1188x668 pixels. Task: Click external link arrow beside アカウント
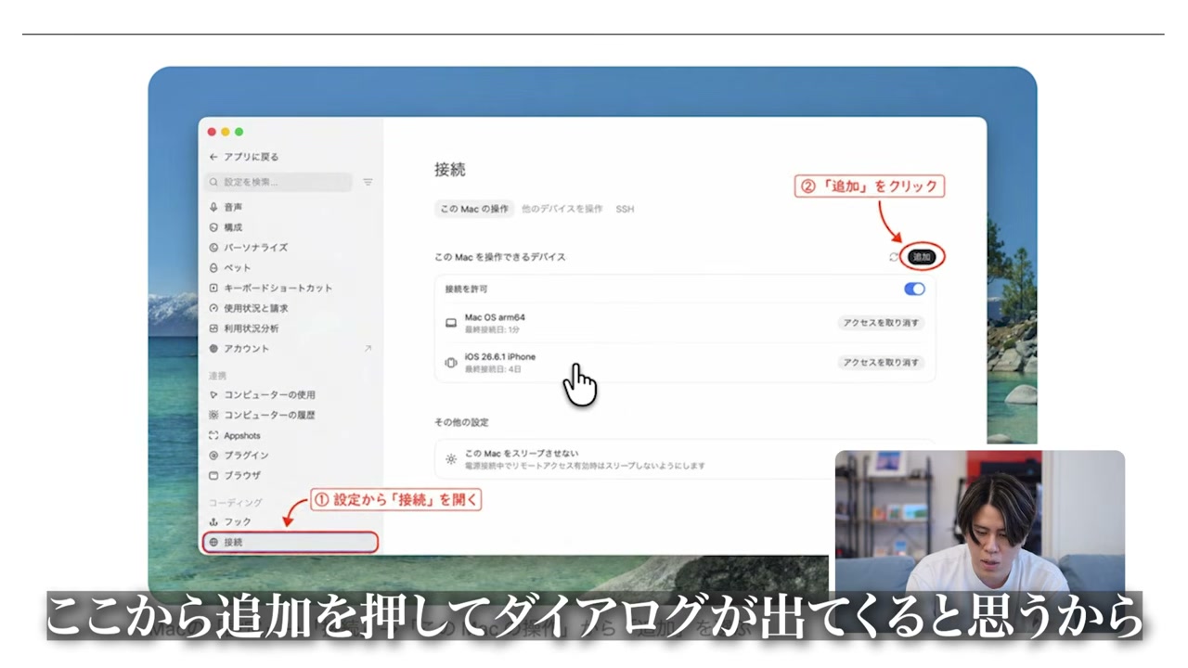coord(368,349)
